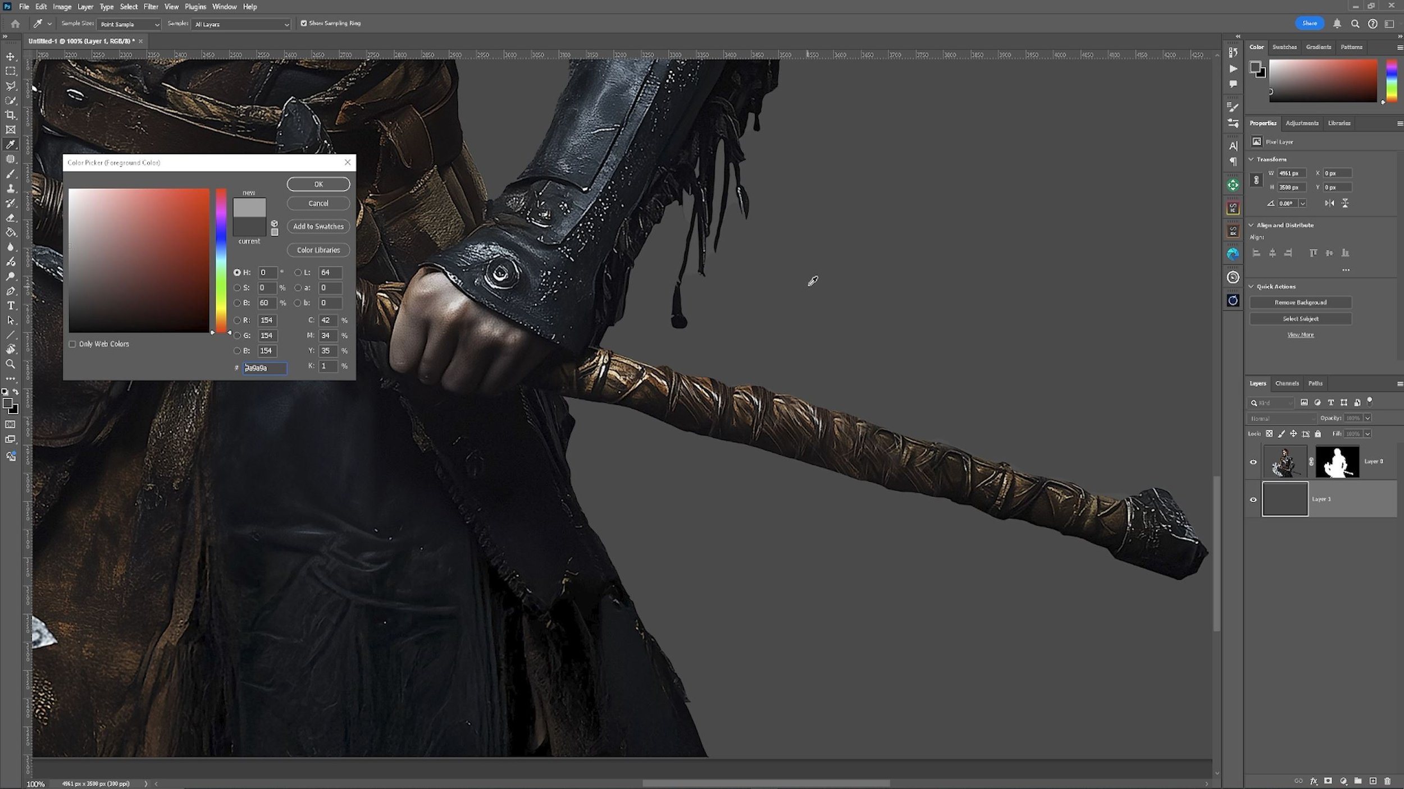Open the History panel icon
The width and height of the screenshot is (1404, 789).
1233,52
